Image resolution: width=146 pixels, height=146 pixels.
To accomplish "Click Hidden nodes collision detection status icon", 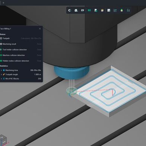I will (1, 61).
